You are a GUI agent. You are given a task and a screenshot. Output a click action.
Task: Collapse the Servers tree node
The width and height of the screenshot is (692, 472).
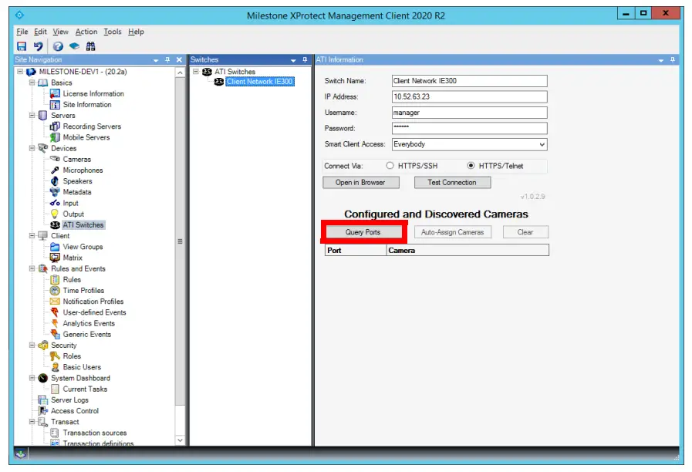coord(32,115)
